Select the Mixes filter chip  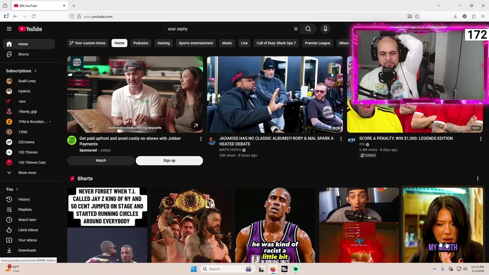[x=344, y=43]
